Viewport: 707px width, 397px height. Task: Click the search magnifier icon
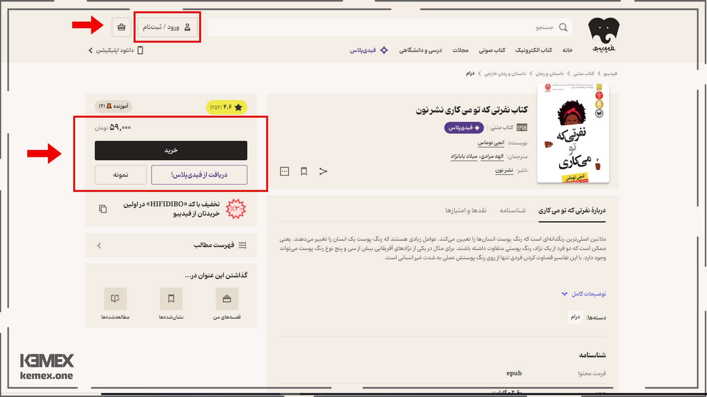click(x=563, y=27)
